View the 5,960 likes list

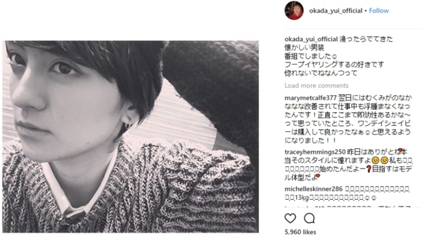[x=300, y=232]
